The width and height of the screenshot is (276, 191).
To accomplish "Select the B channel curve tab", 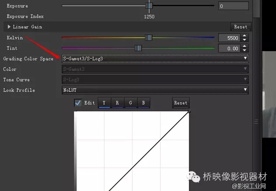I will pos(143,103).
